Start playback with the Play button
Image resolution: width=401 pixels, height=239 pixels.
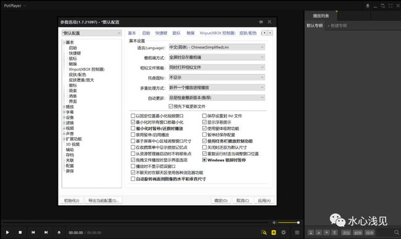click(x=7, y=232)
